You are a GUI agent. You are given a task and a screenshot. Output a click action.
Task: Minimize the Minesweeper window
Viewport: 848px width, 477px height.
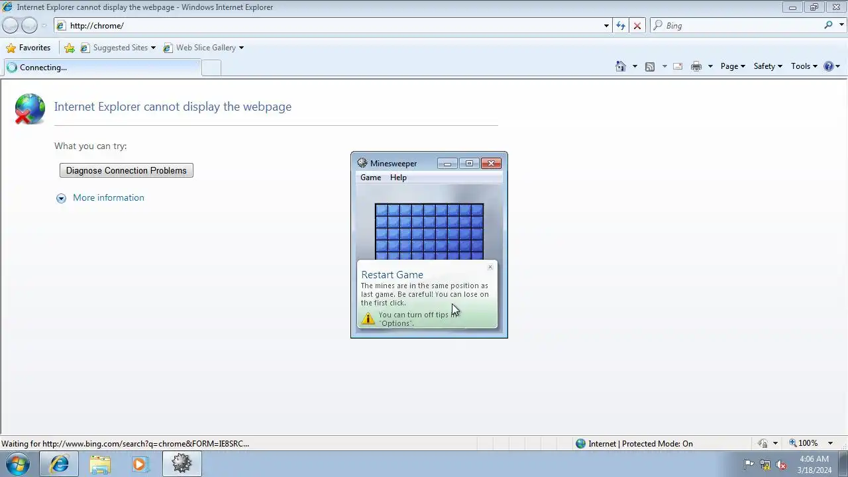(x=447, y=164)
